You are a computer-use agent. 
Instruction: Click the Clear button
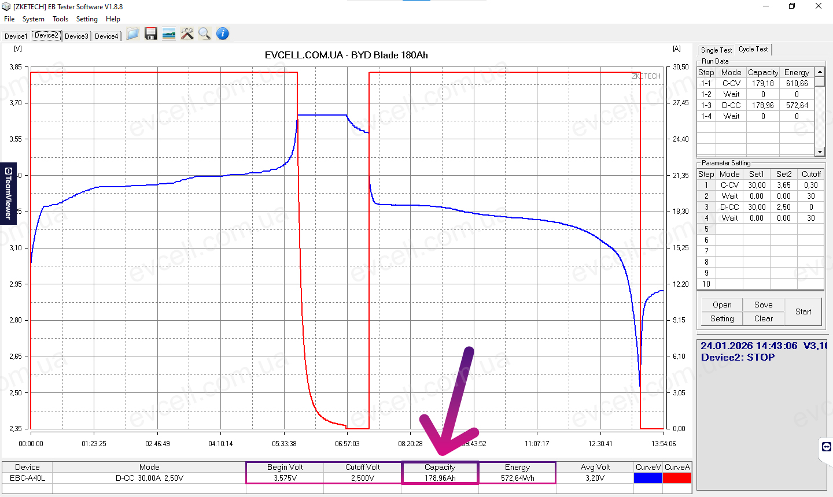(x=763, y=318)
